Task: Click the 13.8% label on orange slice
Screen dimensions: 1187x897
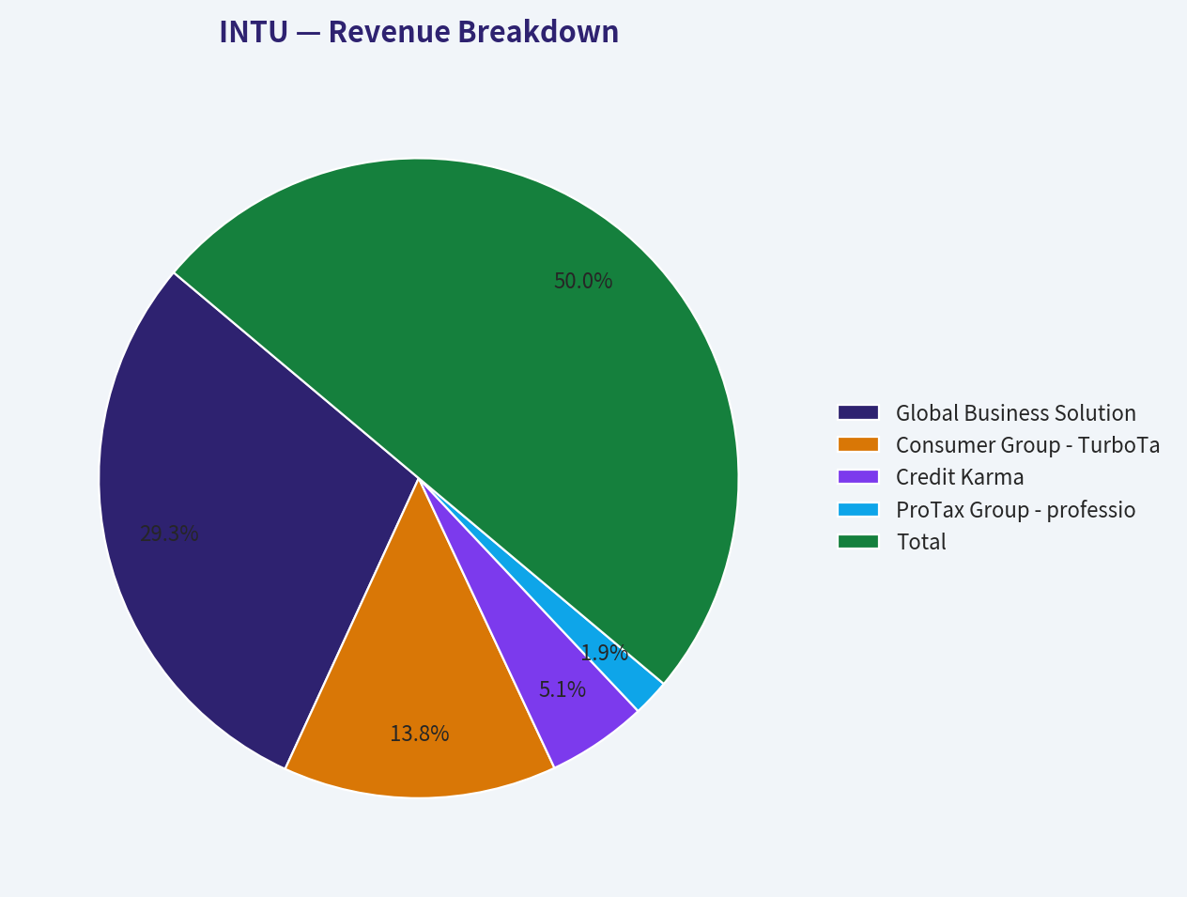Action: (420, 734)
